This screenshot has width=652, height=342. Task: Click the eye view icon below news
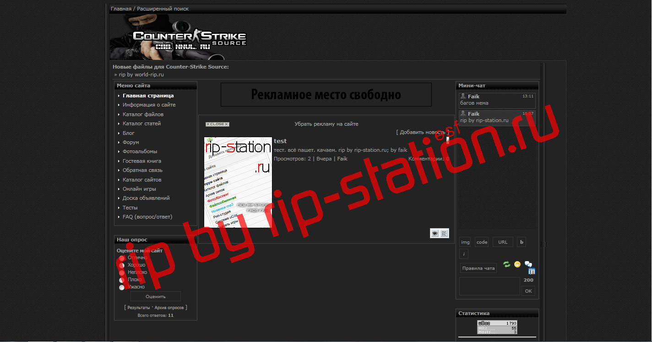(x=435, y=233)
